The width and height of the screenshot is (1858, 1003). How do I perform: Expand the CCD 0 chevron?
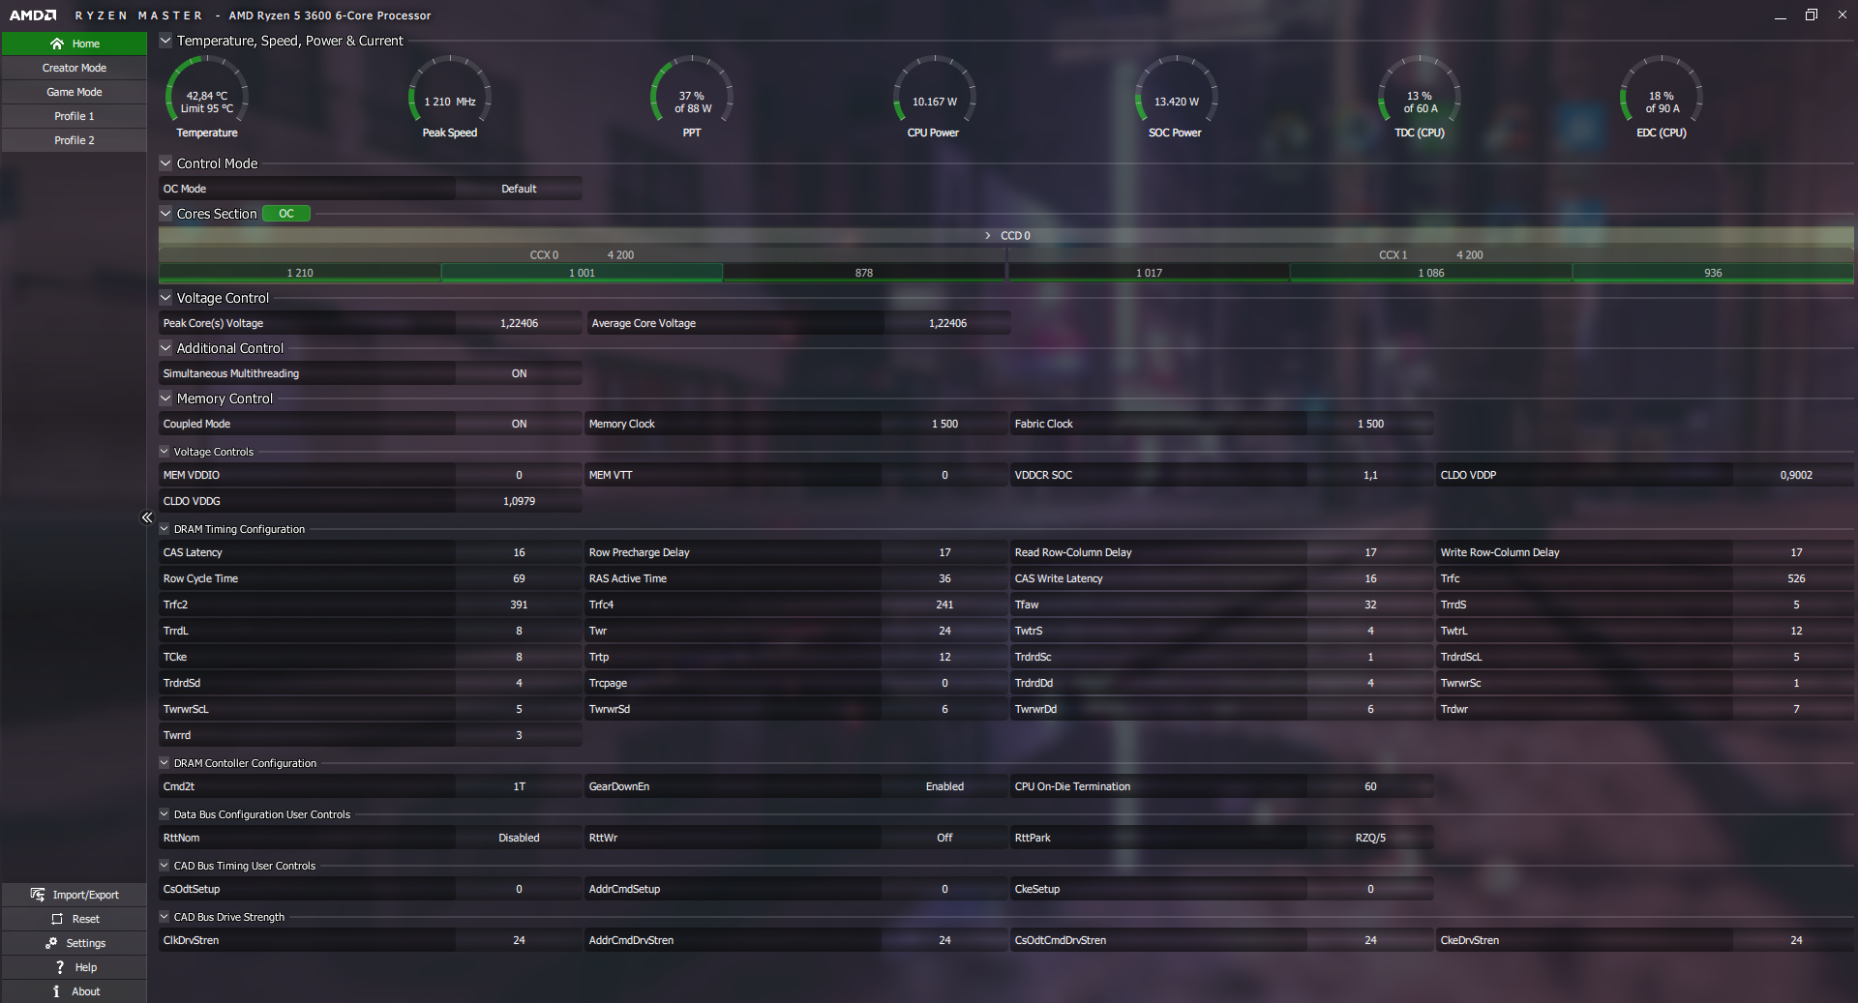pyautogui.click(x=987, y=236)
